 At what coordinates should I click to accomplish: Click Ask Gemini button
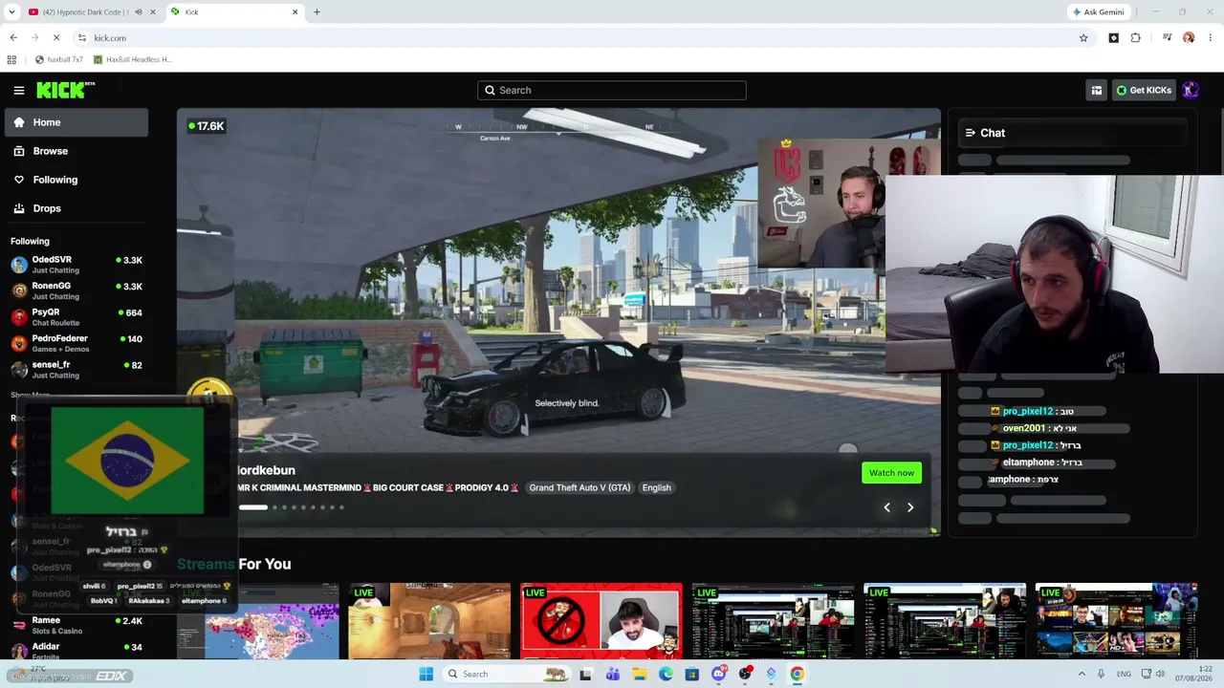[x=1099, y=12]
